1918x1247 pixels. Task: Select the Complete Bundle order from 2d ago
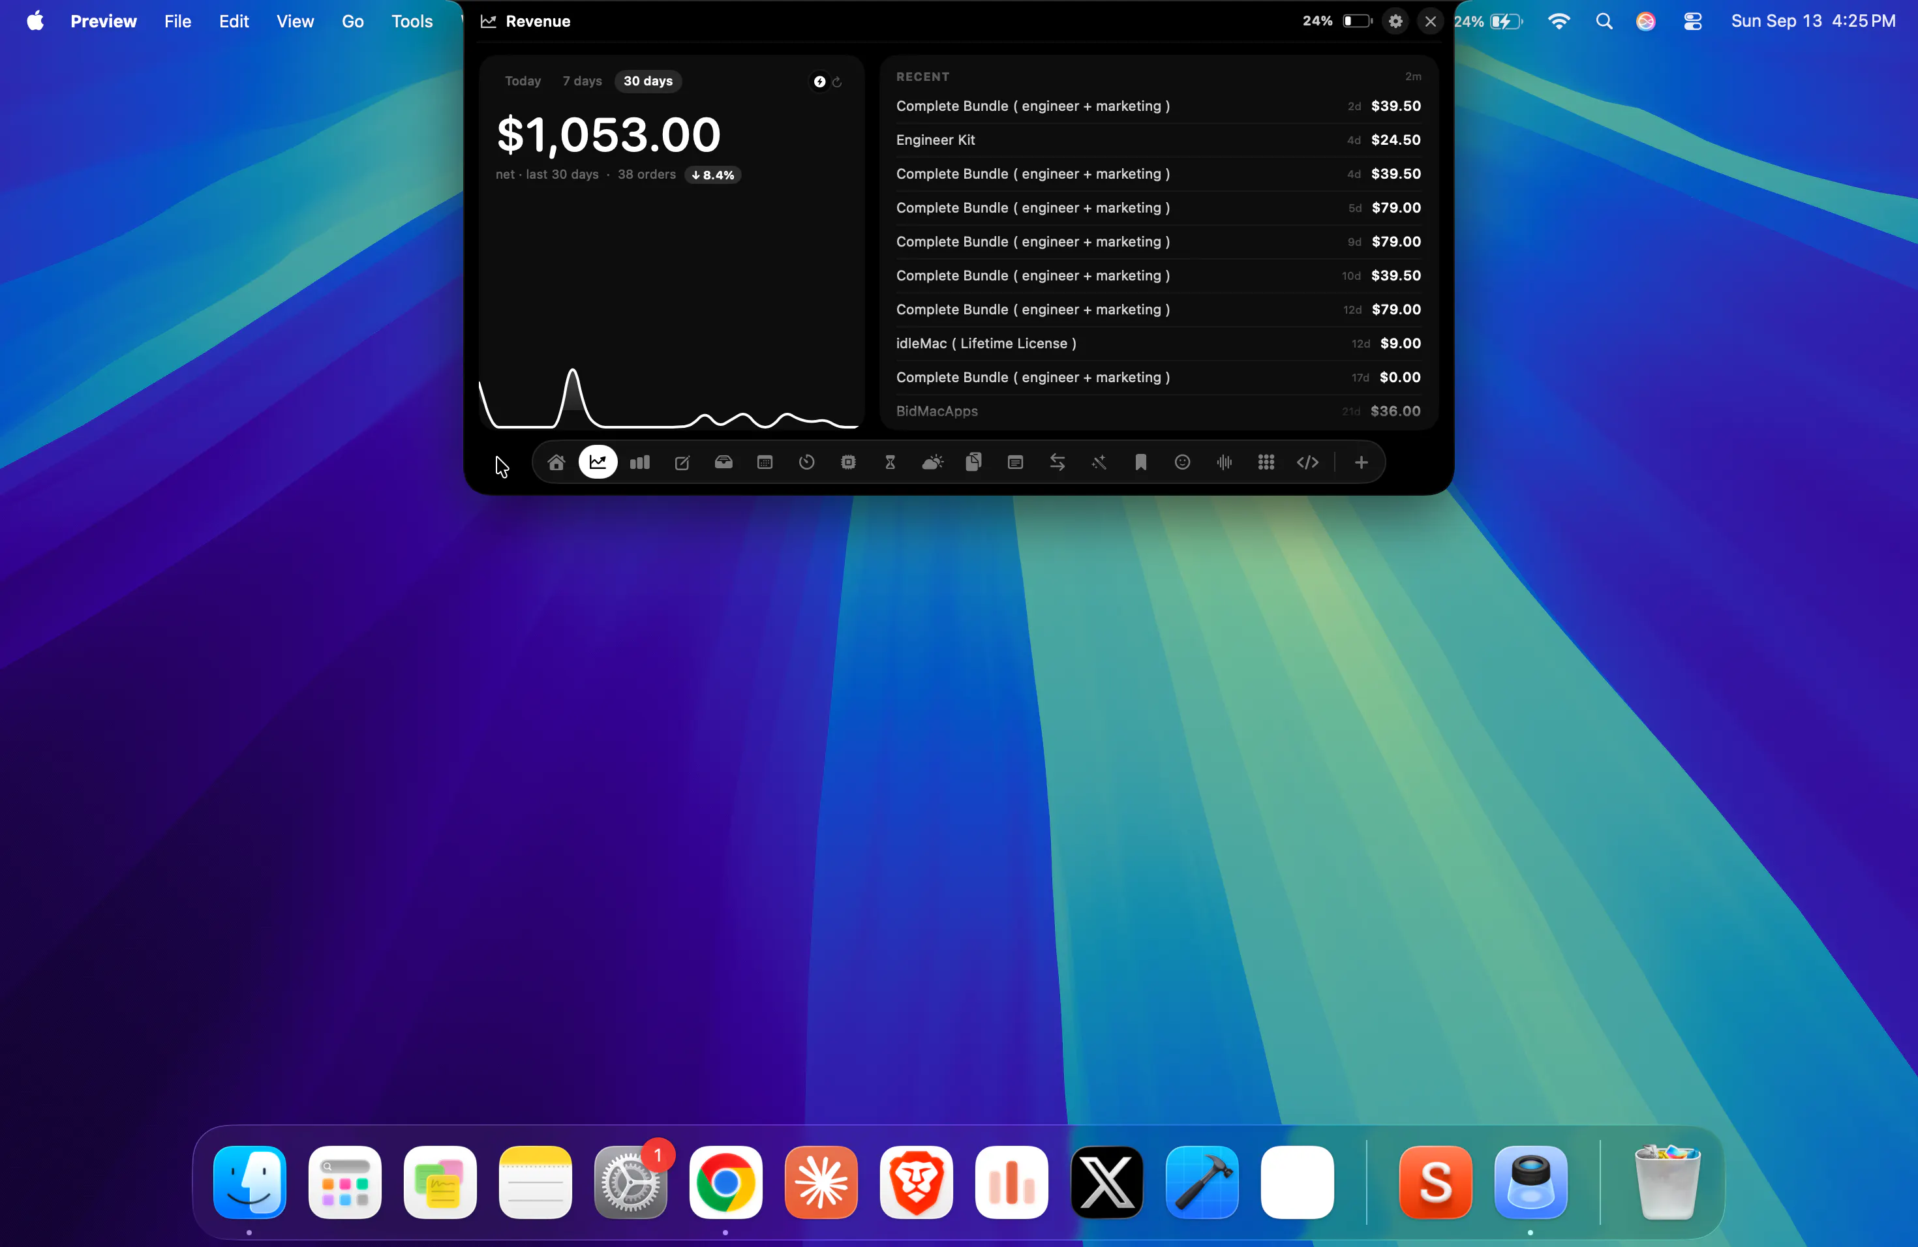pos(1158,106)
